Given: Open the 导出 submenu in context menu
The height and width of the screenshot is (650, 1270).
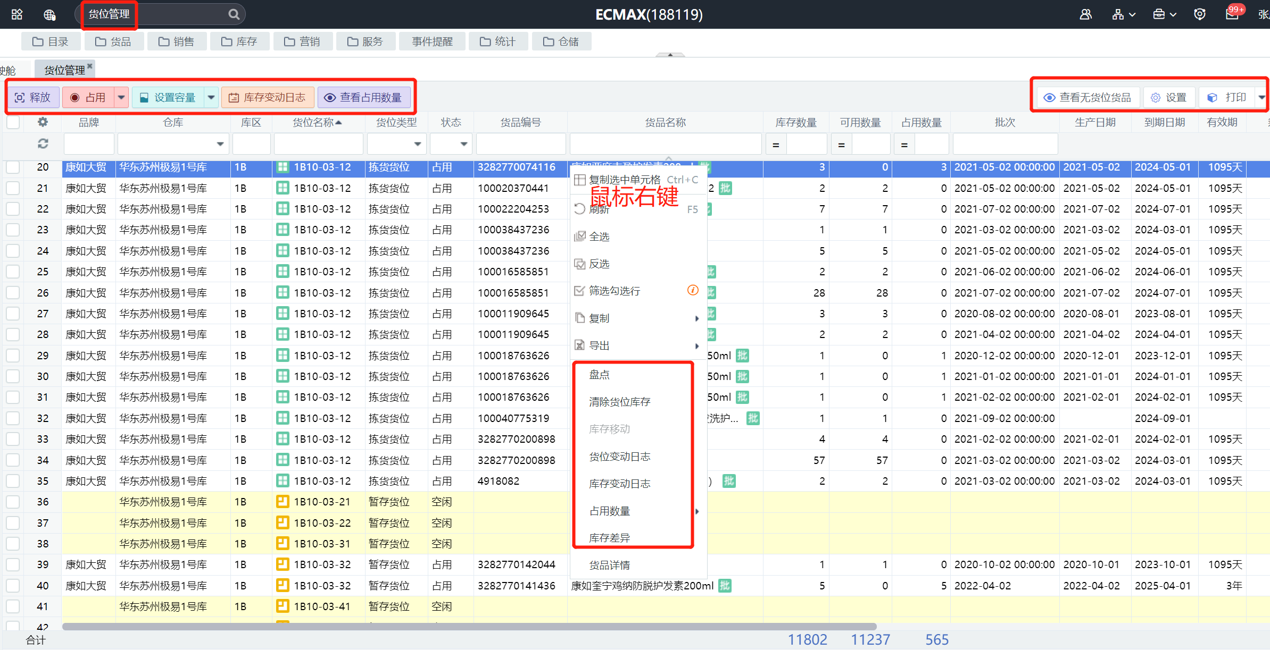Looking at the screenshot, I should pyautogui.click(x=638, y=345).
